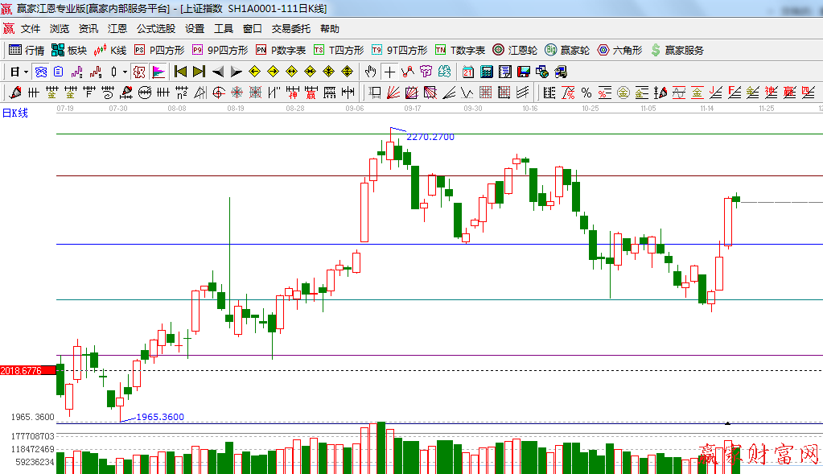Jump to first bar with skip-to-start arrow
Screen dimensions: 823x474
click(x=180, y=72)
